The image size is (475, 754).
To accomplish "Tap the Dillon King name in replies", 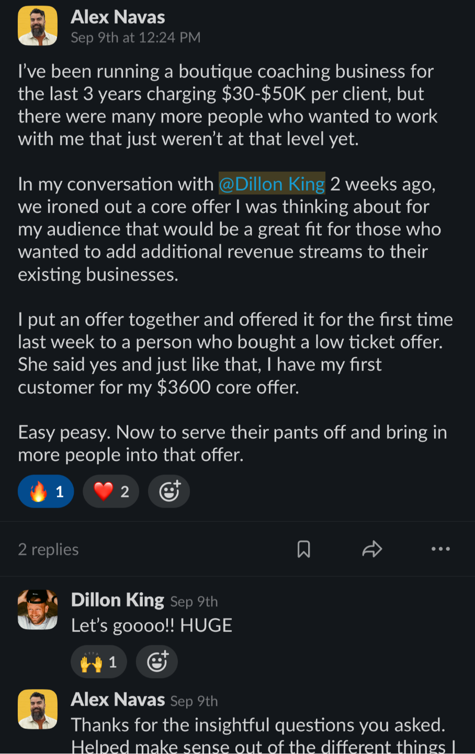I will click(118, 600).
